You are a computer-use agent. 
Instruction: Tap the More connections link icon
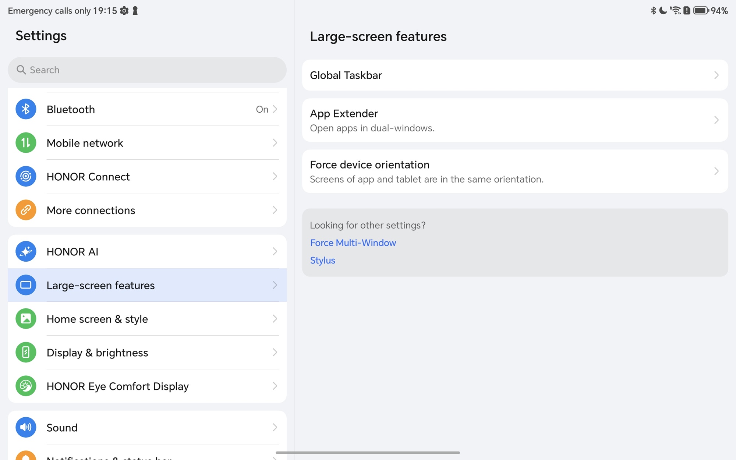pyautogui.click(x=26, y=210)
